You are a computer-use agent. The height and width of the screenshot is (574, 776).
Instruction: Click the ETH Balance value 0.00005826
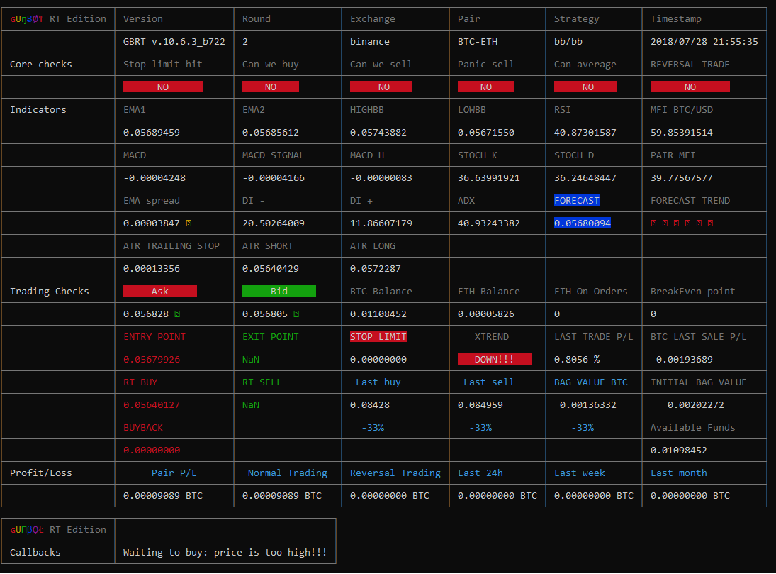click(486, 314)
